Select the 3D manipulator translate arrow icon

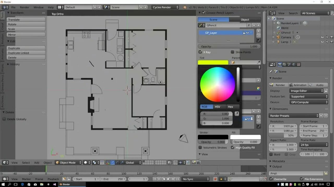pos(112,162)
